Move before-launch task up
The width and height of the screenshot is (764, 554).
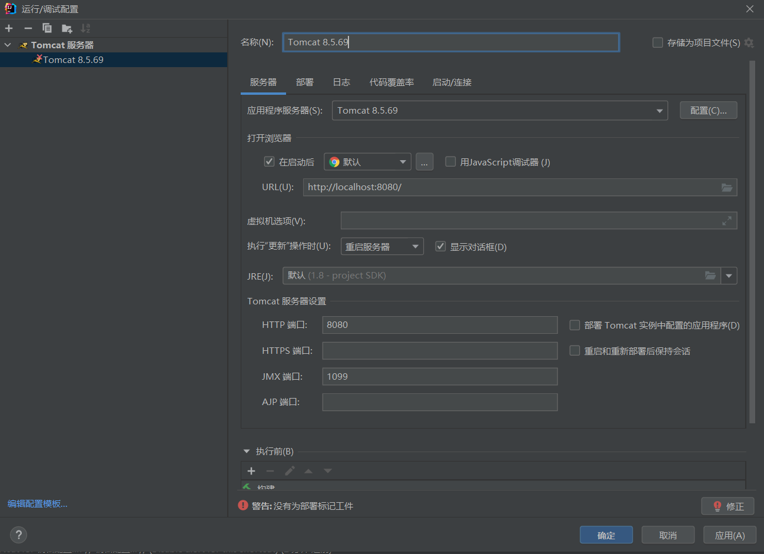coord(308,471)
